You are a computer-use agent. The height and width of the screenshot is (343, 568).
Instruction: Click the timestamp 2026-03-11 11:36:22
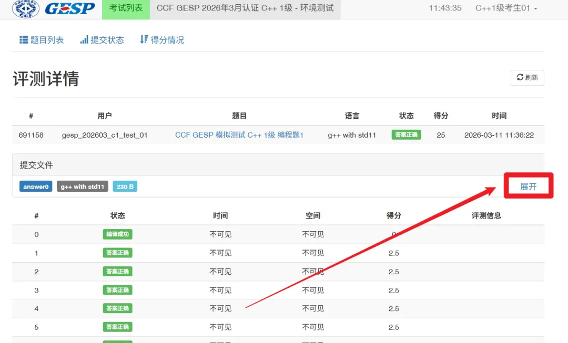point(499,135)
